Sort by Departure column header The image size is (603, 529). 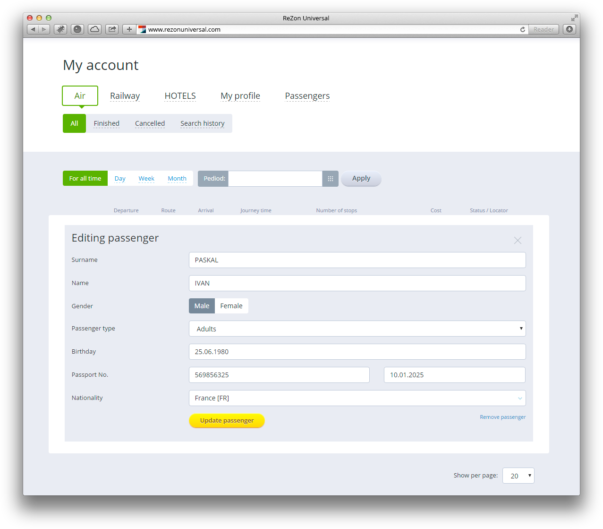coord(126,210)
